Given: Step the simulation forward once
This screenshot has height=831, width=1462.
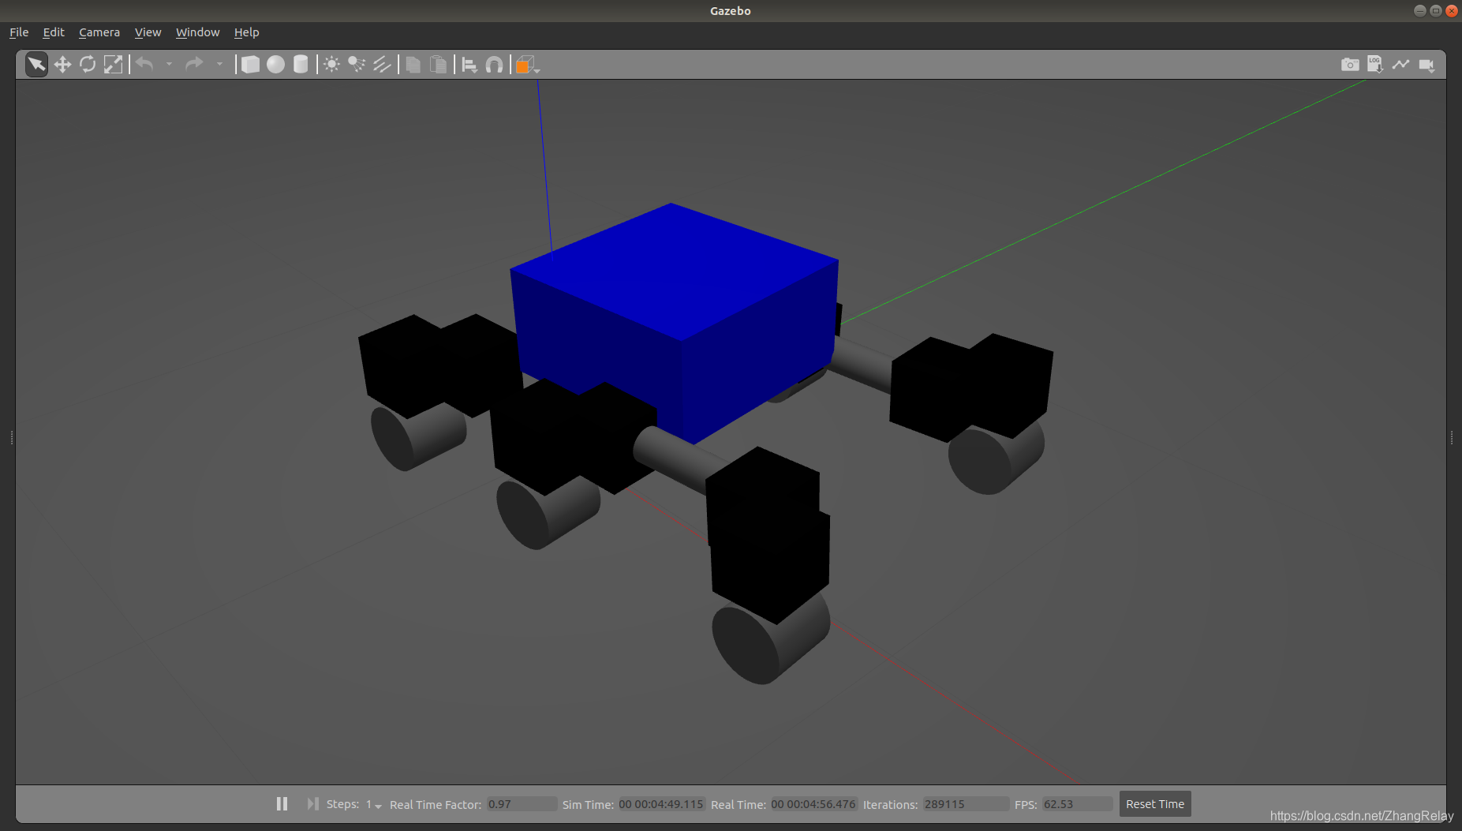Looking at the screenshot, I should [x=313, y=803].
